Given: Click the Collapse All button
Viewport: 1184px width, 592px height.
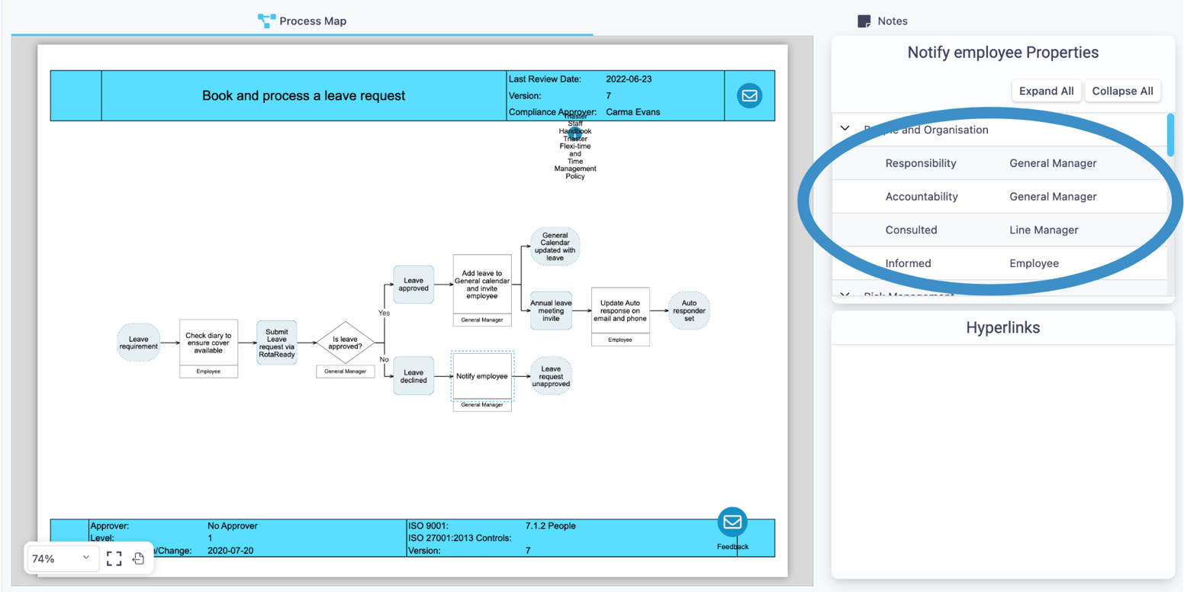Looking at the screenshot, I should (x=1122, y=90).
